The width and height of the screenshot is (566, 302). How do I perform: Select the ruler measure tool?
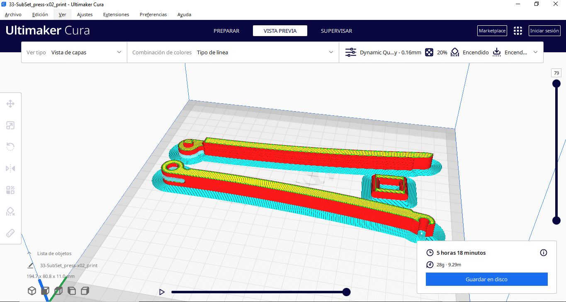click(x=10, y=233)
